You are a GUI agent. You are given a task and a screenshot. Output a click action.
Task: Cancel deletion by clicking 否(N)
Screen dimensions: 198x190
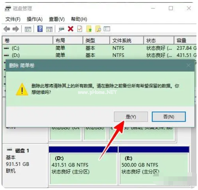[169, 117]
